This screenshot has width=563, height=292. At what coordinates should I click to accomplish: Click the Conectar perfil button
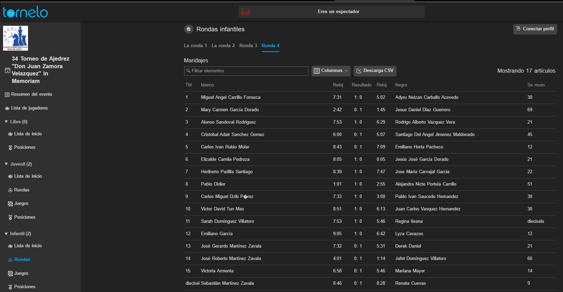click(535, 29)
